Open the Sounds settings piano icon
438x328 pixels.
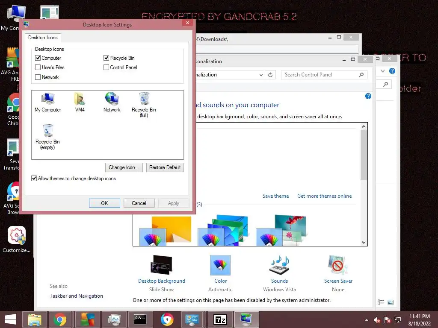279,265
